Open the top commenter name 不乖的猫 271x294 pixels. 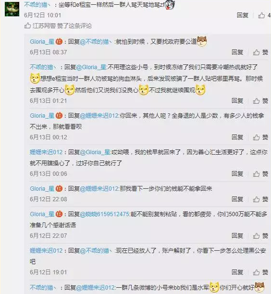point(37,5)
